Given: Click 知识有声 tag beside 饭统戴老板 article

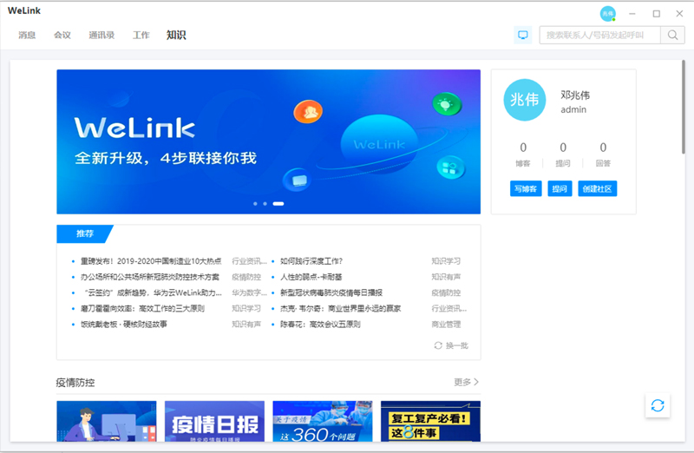Looking at the screenshot, I should coord(246,325).
